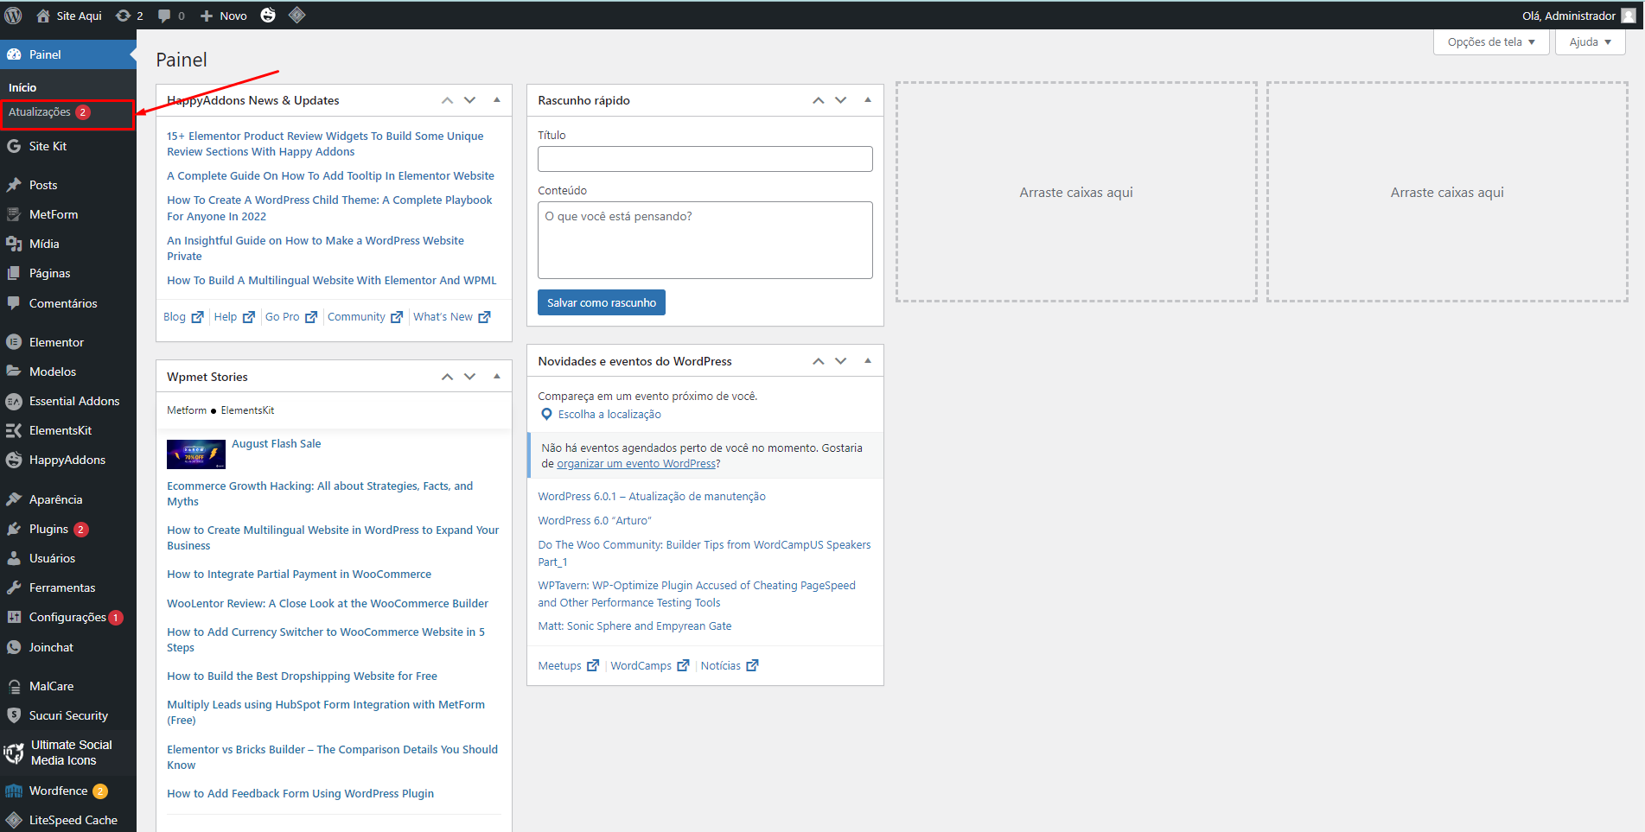Viewport: 1645px width, 832px height.
Task: Switch to ElementsKit tab in Wpmet Stories
Action: (x=247, y=410)
